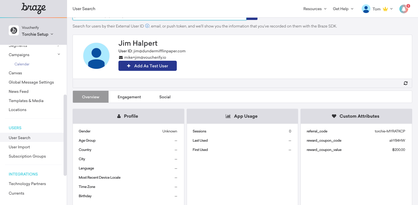This screenshot has height=205, width=418.
Task: Click the User Search page title
Action: pos(84,9)
